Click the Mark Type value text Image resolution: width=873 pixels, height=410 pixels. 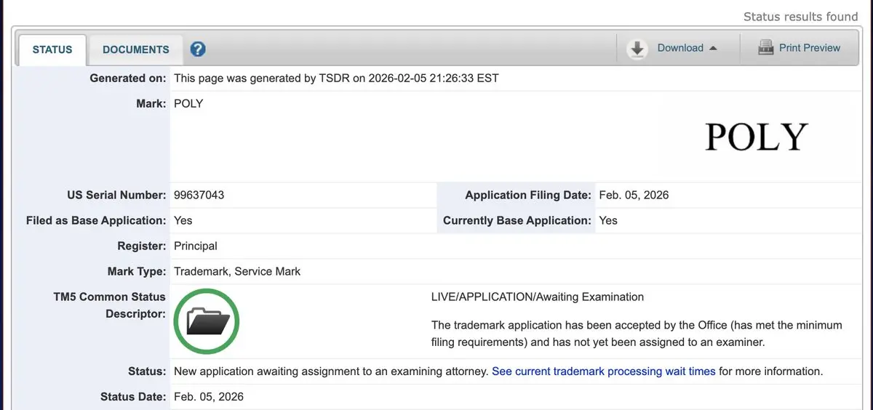(237, 271)
